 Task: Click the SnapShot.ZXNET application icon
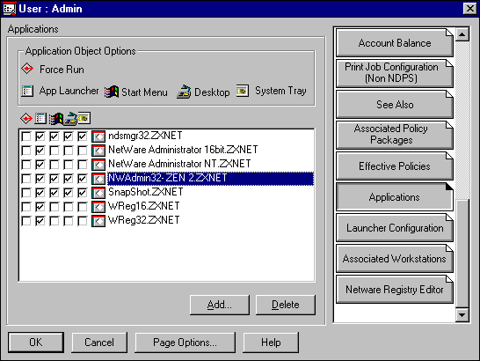click(98, 193)
